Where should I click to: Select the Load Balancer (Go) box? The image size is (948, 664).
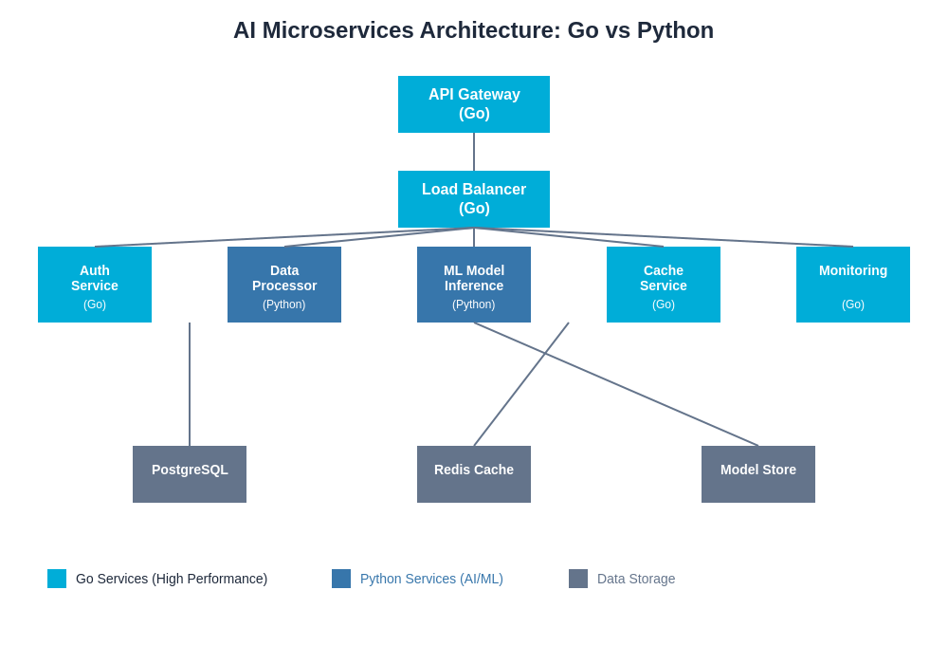tap(474, 199)
